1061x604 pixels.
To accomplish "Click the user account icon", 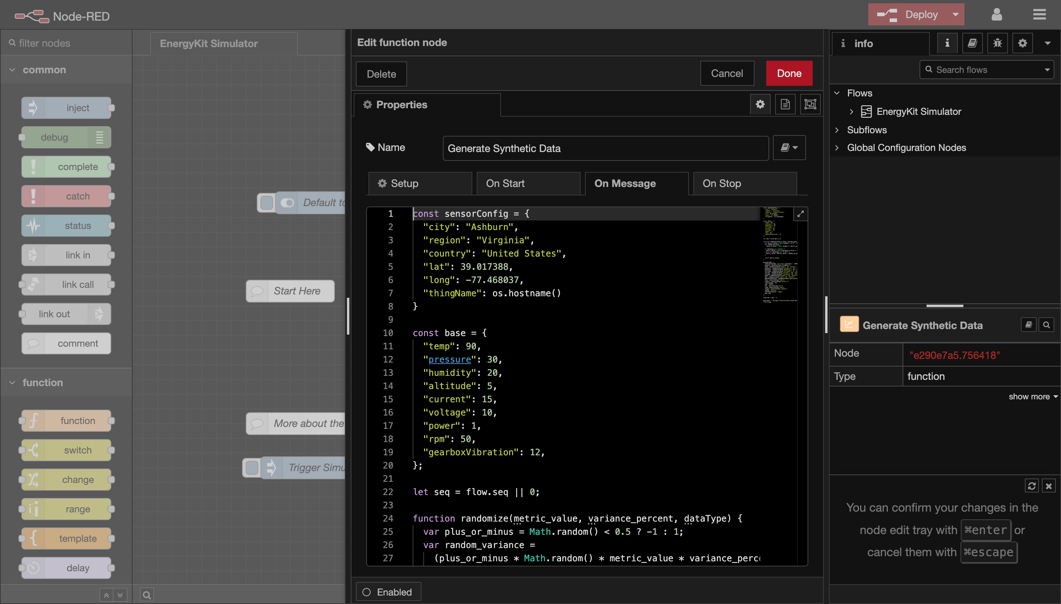I will (x=997, y=14).
